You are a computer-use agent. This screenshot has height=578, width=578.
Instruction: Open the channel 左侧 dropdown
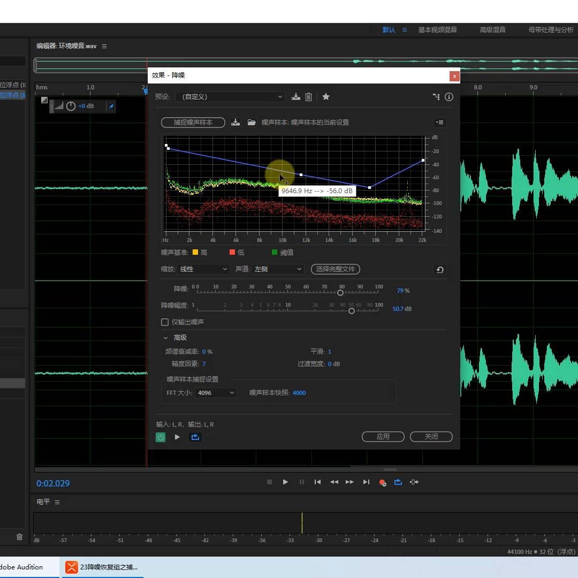tap(278, 269)
